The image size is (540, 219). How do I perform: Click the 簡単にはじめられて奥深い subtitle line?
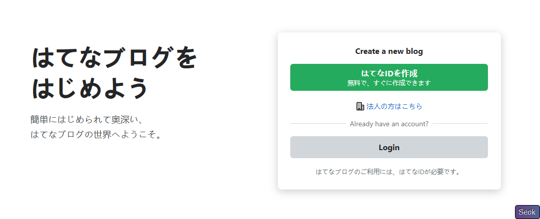pyautogui.click(x=87, y=120)
